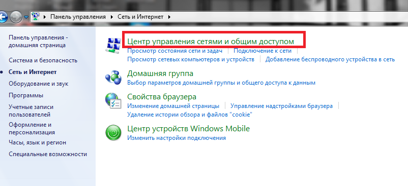Click the HomeGroup spheres icon
408x186 pixels.
pyautogui.click(x=113, y=77)
